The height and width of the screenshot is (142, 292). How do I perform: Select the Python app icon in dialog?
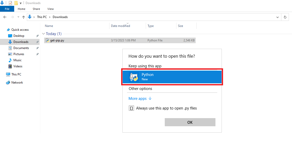(134, 77)
